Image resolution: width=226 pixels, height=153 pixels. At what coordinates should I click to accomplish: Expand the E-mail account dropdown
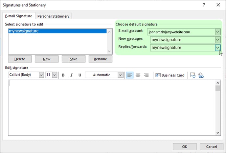click(218, 32)
